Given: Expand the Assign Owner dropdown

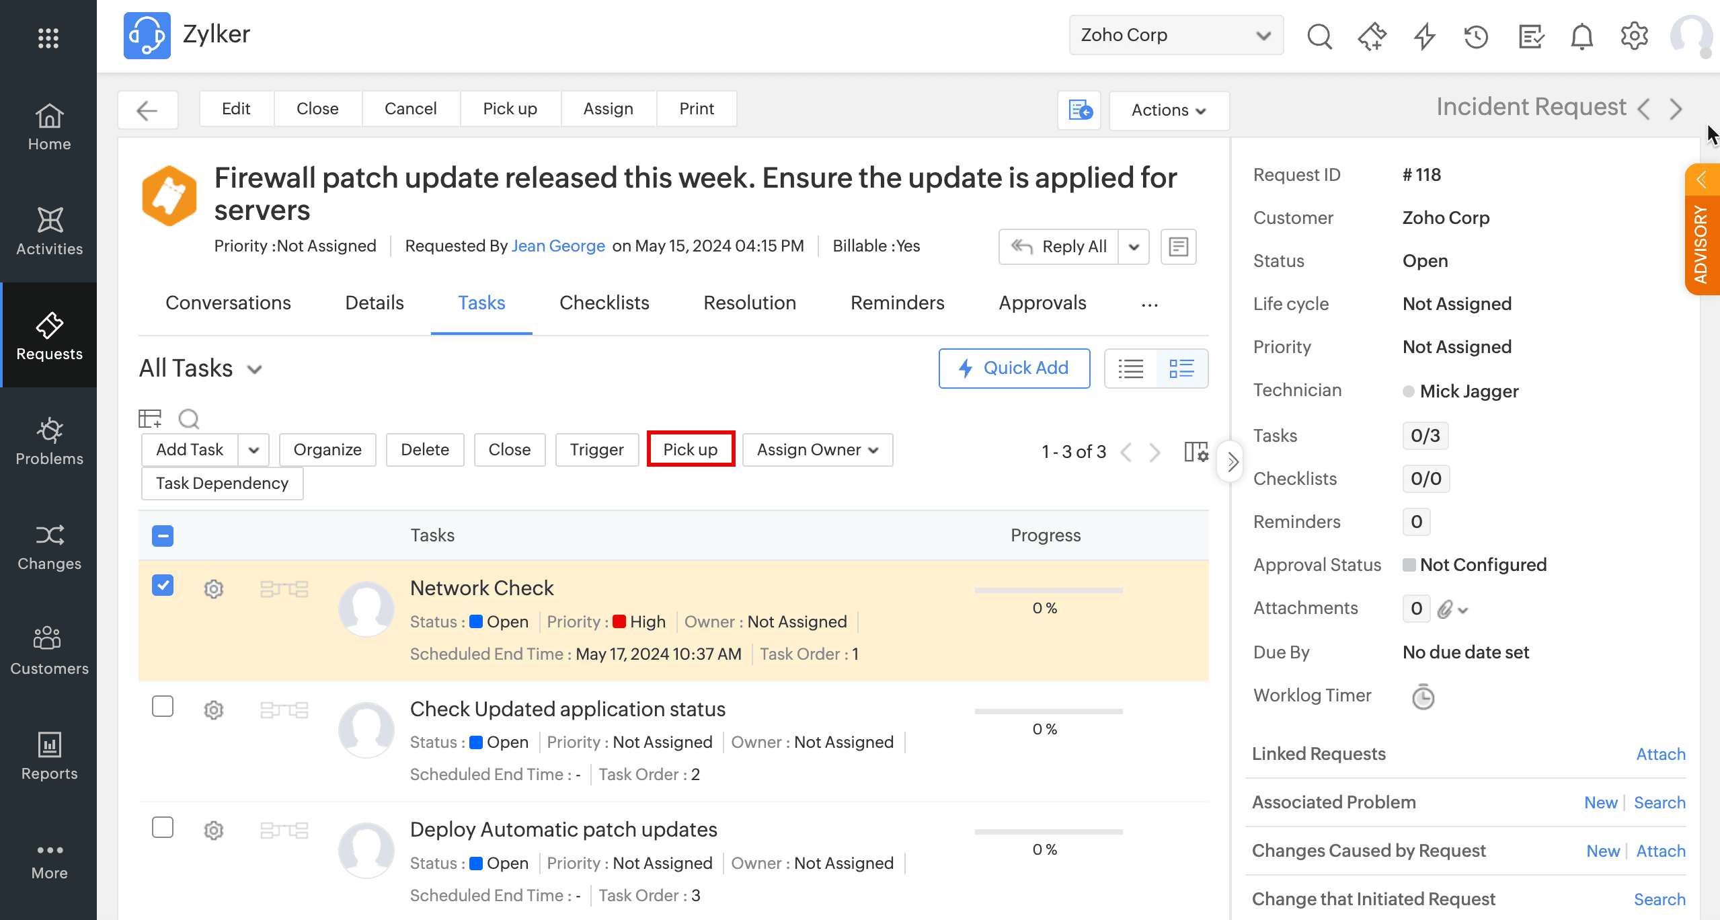Looking at the screenshot, I should coord(818,450).
